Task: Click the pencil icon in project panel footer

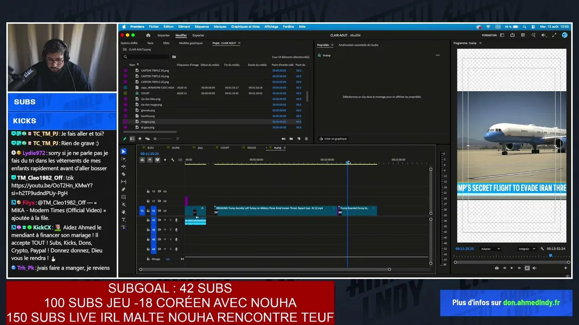Action: click(125, 139)
